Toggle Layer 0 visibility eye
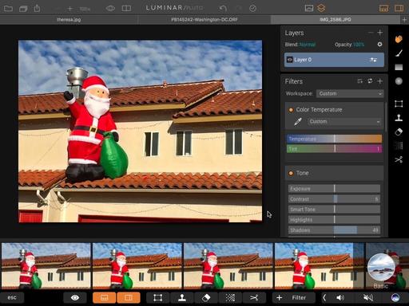The width and height of the screenshot is (409, 306). tap(290, 60)
